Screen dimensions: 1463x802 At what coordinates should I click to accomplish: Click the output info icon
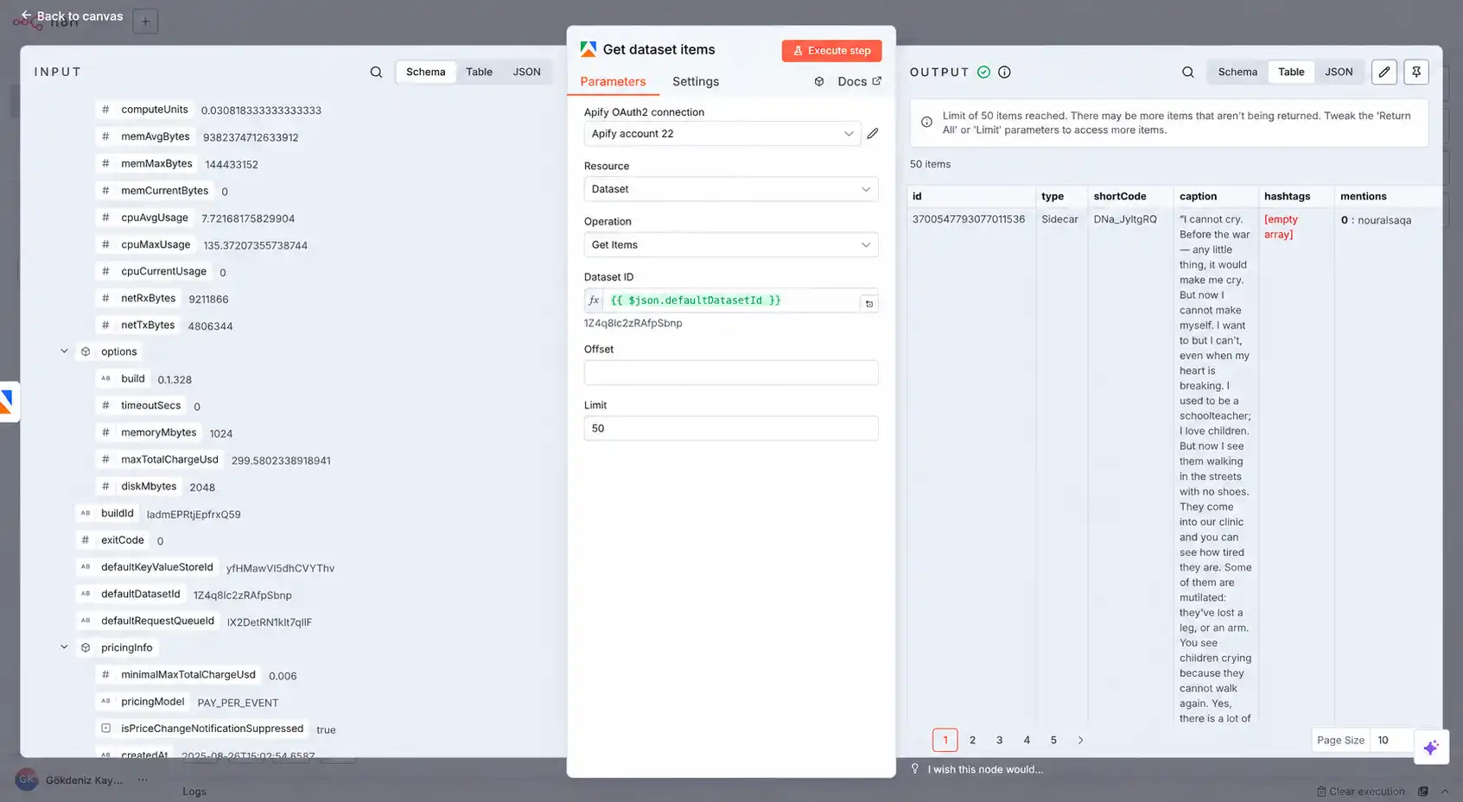coord(1004,73)
